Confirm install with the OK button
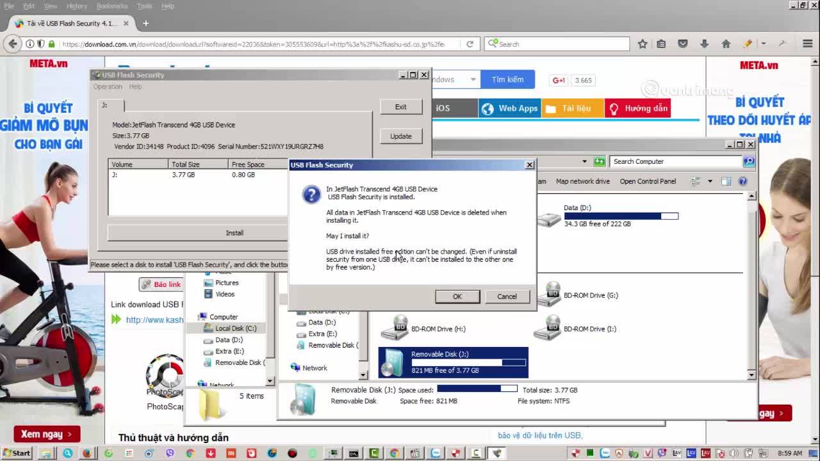The image size is (820, 461). pos(457,296)
